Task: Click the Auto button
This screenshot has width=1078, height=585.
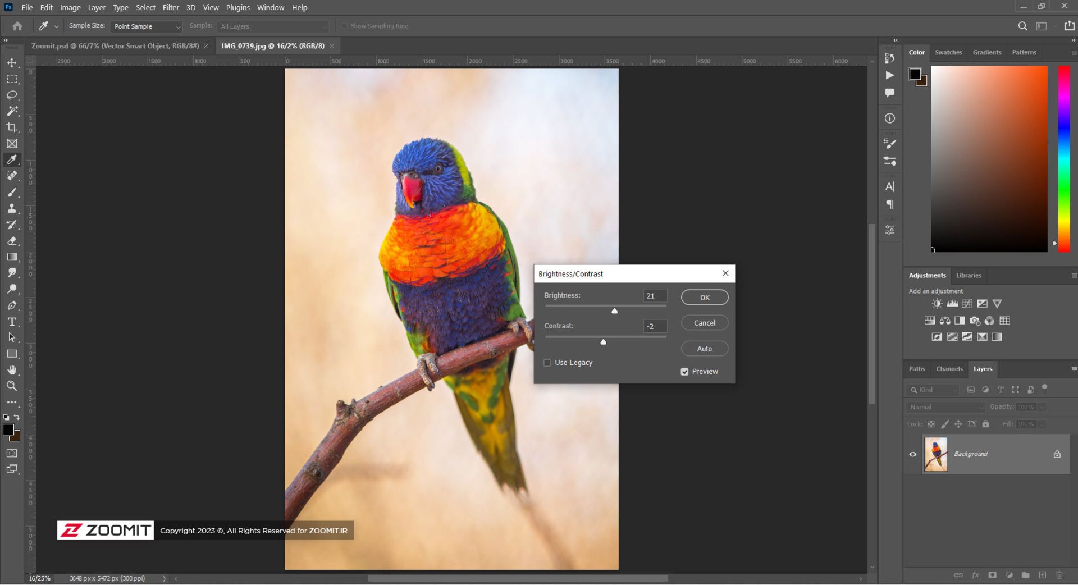Action: (705, 349)
